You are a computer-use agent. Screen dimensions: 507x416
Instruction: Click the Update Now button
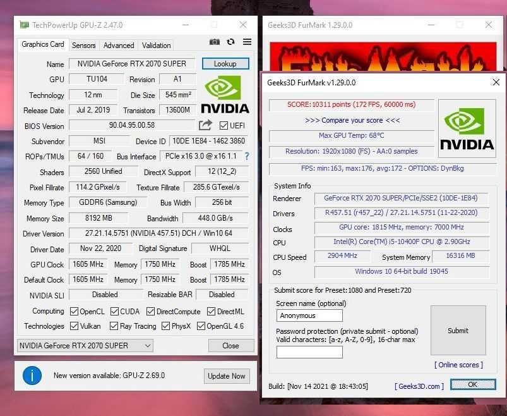[x=227, y=376]
